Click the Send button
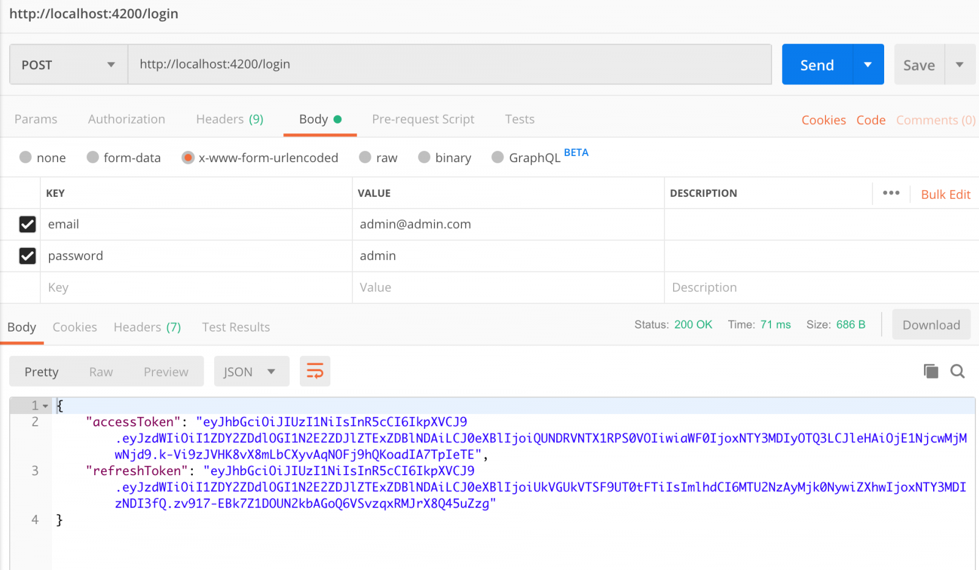The width and height of the screenshot is (979, 570). [817, 65]
